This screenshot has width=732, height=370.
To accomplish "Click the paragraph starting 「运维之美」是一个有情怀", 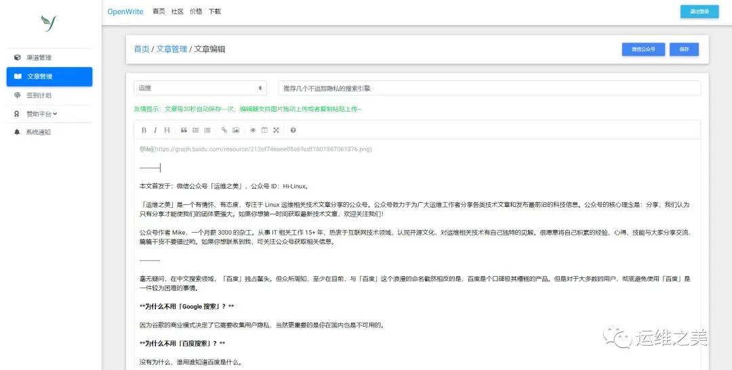I will point(415,209).
